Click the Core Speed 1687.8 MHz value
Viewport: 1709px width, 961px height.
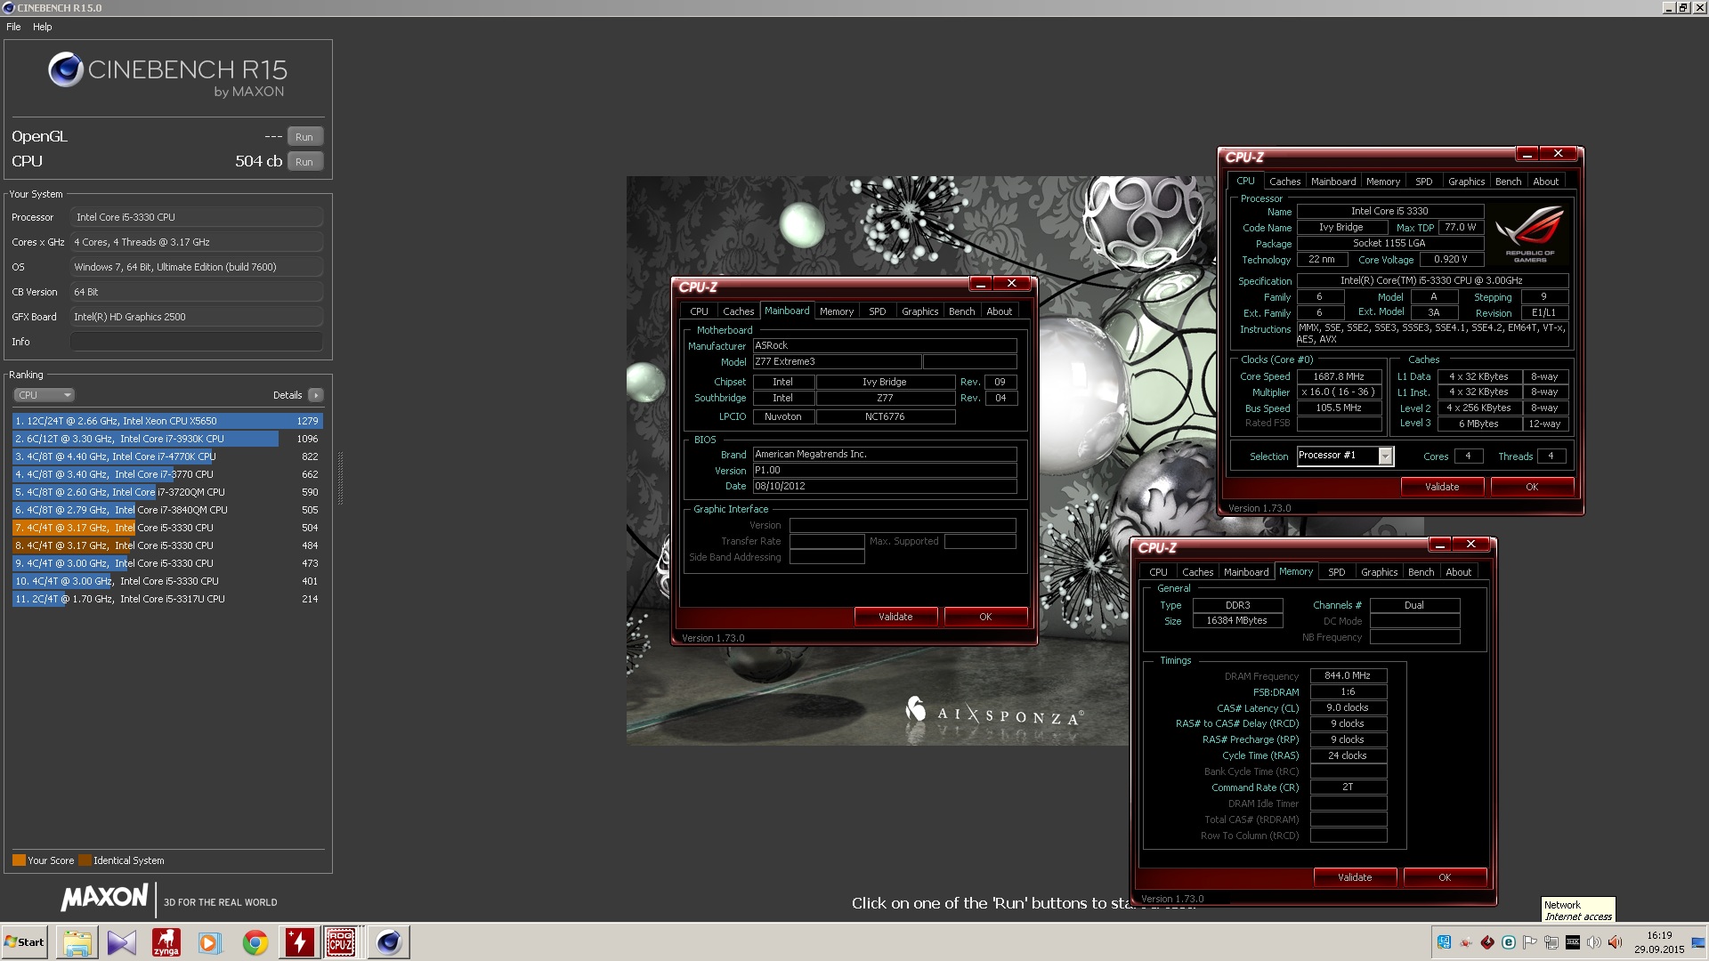click(x=1339, y=376)
